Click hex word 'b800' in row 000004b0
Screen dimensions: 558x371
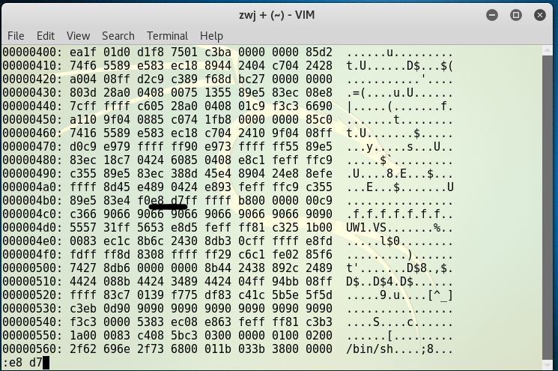pyautogui.click(x=252, y=200)
